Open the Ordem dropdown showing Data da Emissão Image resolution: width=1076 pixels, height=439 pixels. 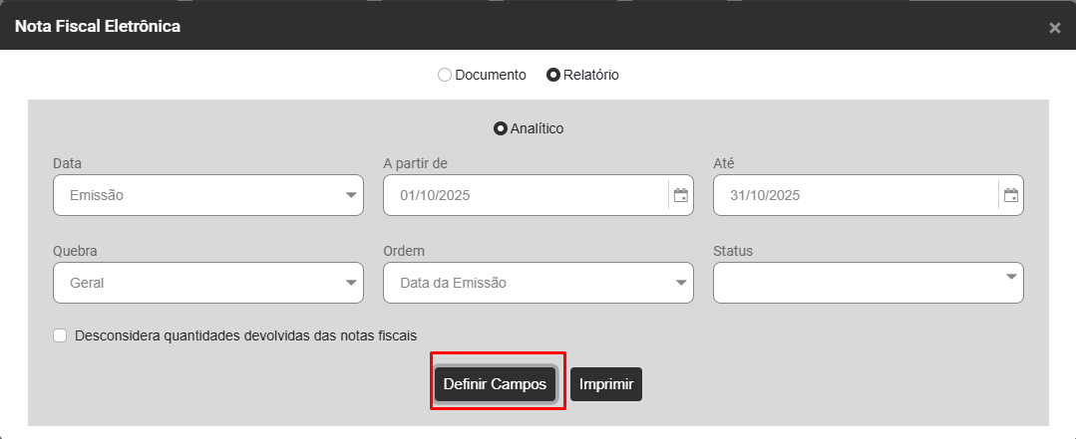tap(538, 283)
